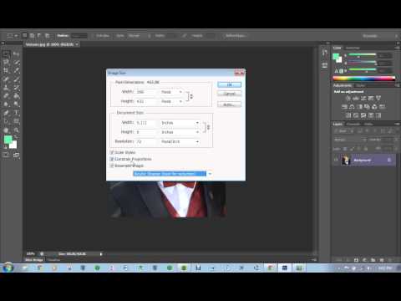Toggle Scale Styles checkbox
Image resolution: width=401 pixels, height=301 pixels.
click(112, 152)
